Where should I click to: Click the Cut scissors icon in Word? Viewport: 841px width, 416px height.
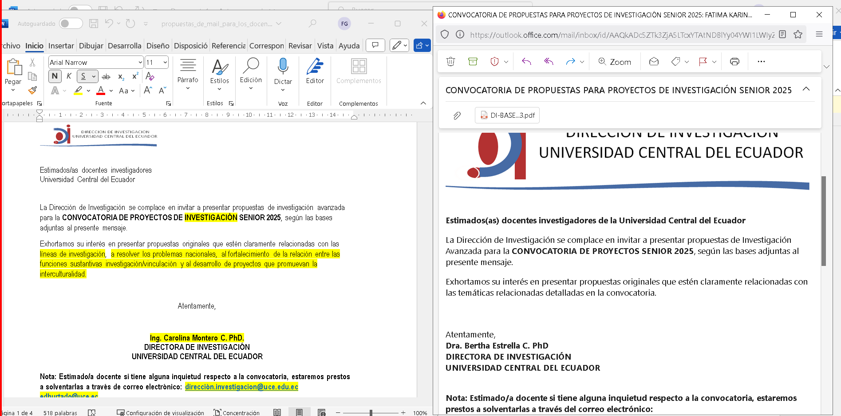click(x=32, y=63)
